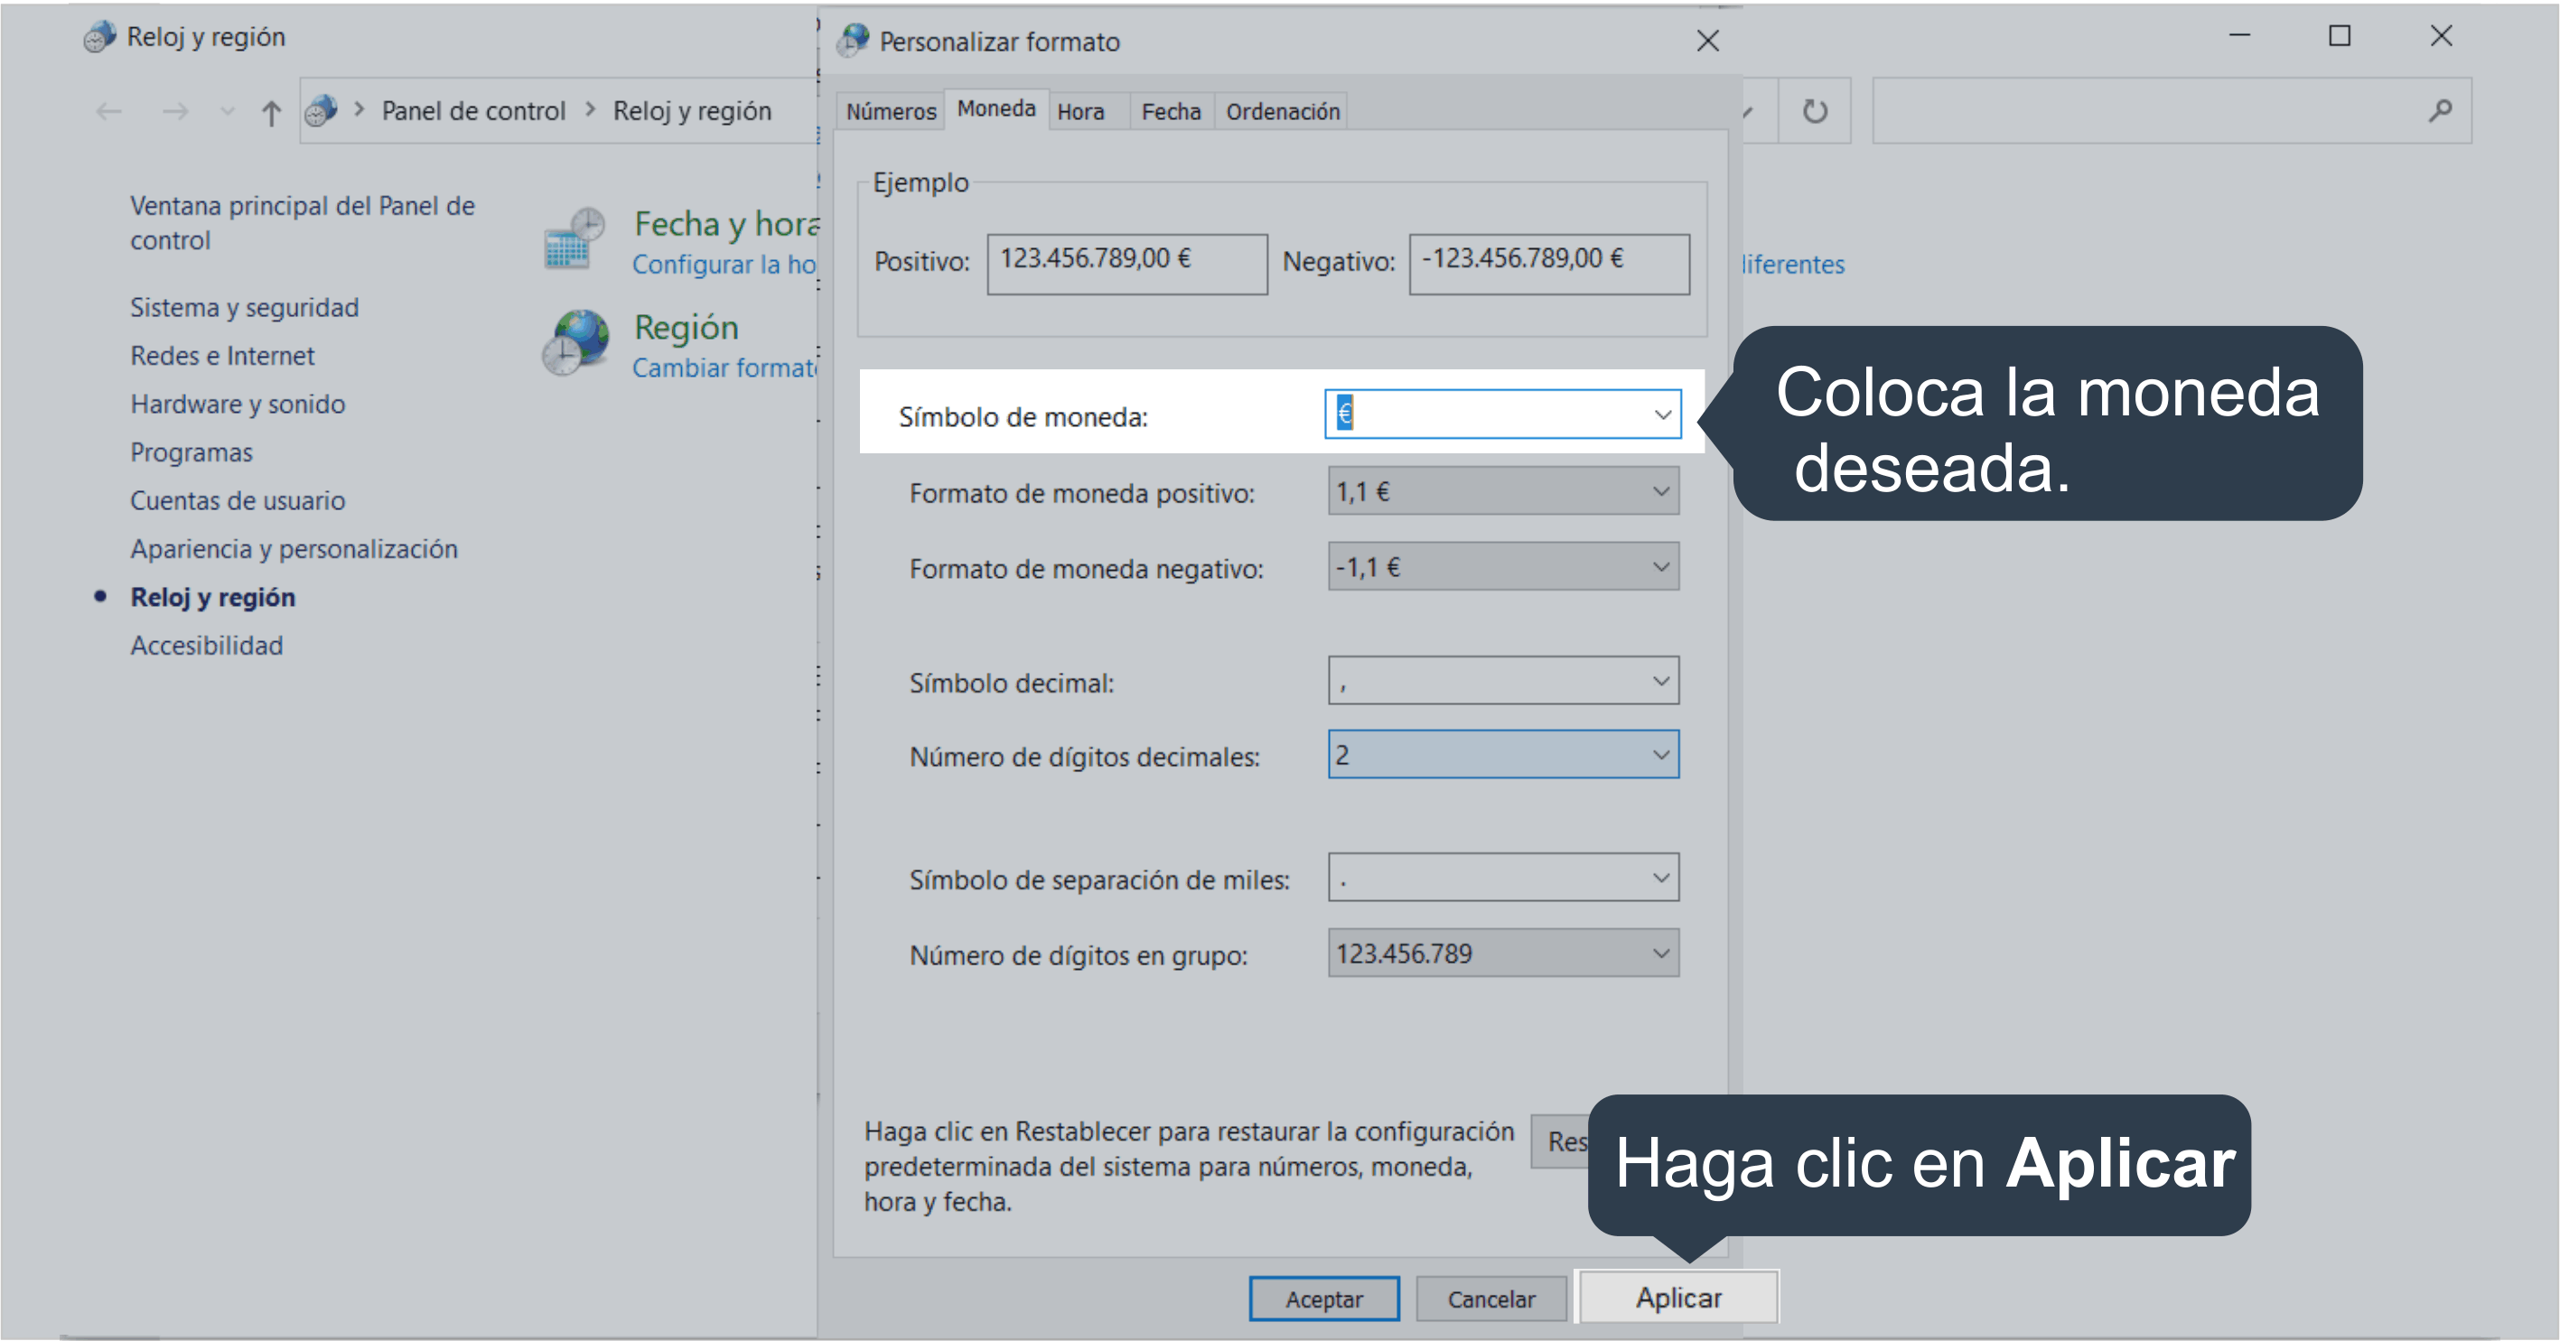Close the Personalizar formato dialog
Image resolution: width=2560 pixels, height=1341 pixels.
coord(1706,42)
